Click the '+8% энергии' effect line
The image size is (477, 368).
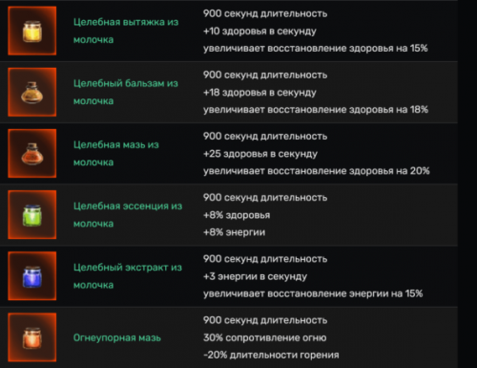click(235, 232)
